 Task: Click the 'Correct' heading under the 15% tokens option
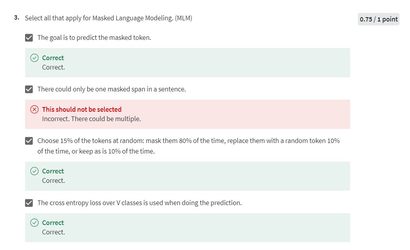click(53, 171)
